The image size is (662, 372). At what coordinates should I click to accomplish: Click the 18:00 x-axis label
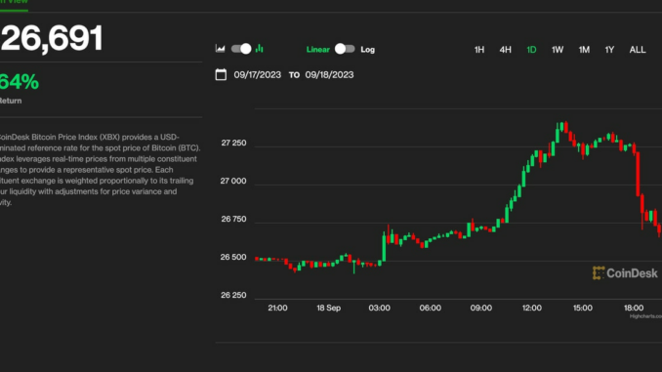coord(634,308)
